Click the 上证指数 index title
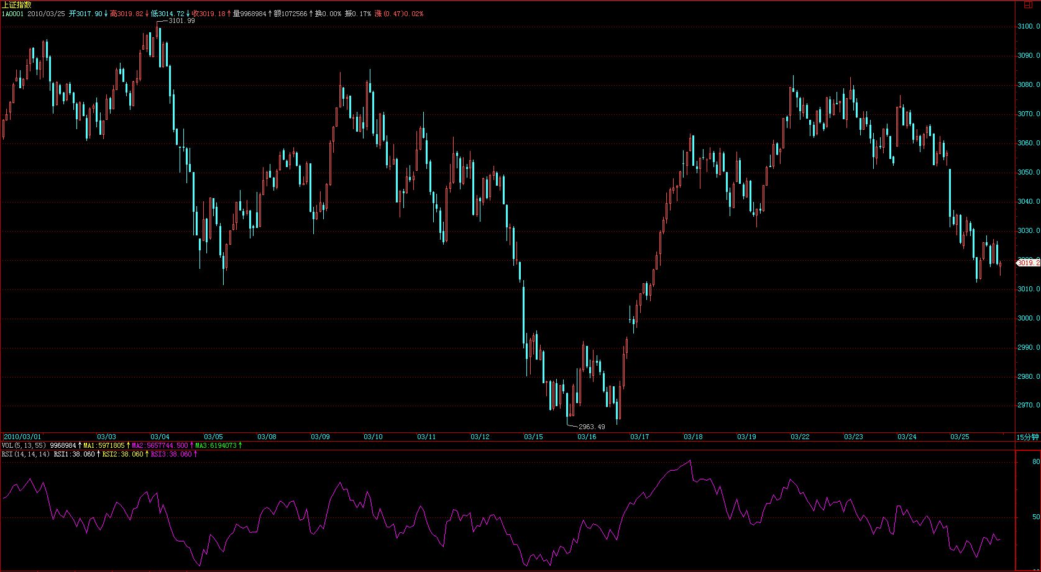 tap(17, 5)
